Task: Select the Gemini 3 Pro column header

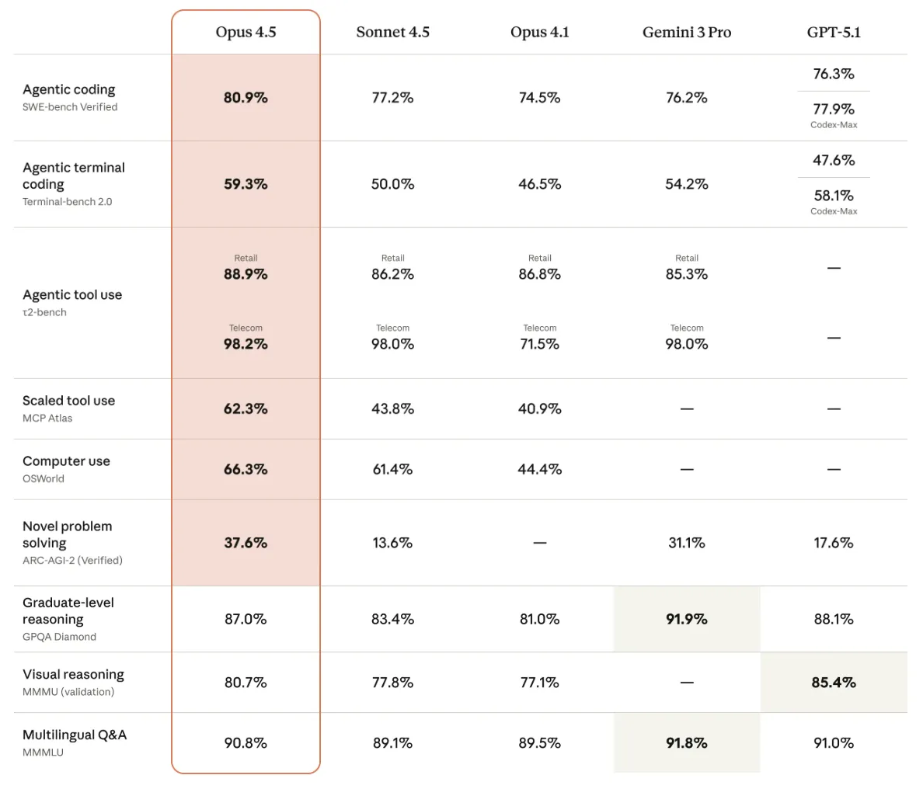Action: [686, 33]
